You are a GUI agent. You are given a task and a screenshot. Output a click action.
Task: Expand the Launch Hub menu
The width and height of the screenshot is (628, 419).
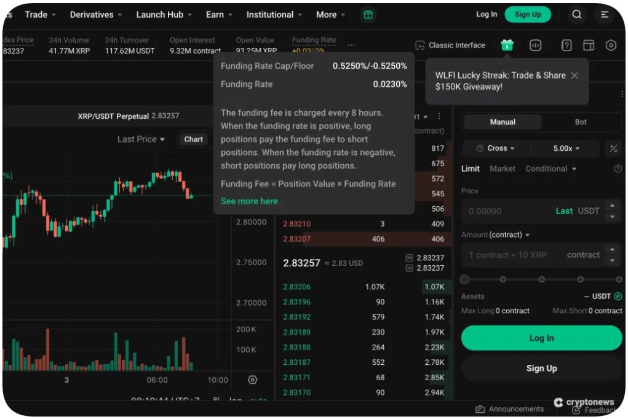164,15
